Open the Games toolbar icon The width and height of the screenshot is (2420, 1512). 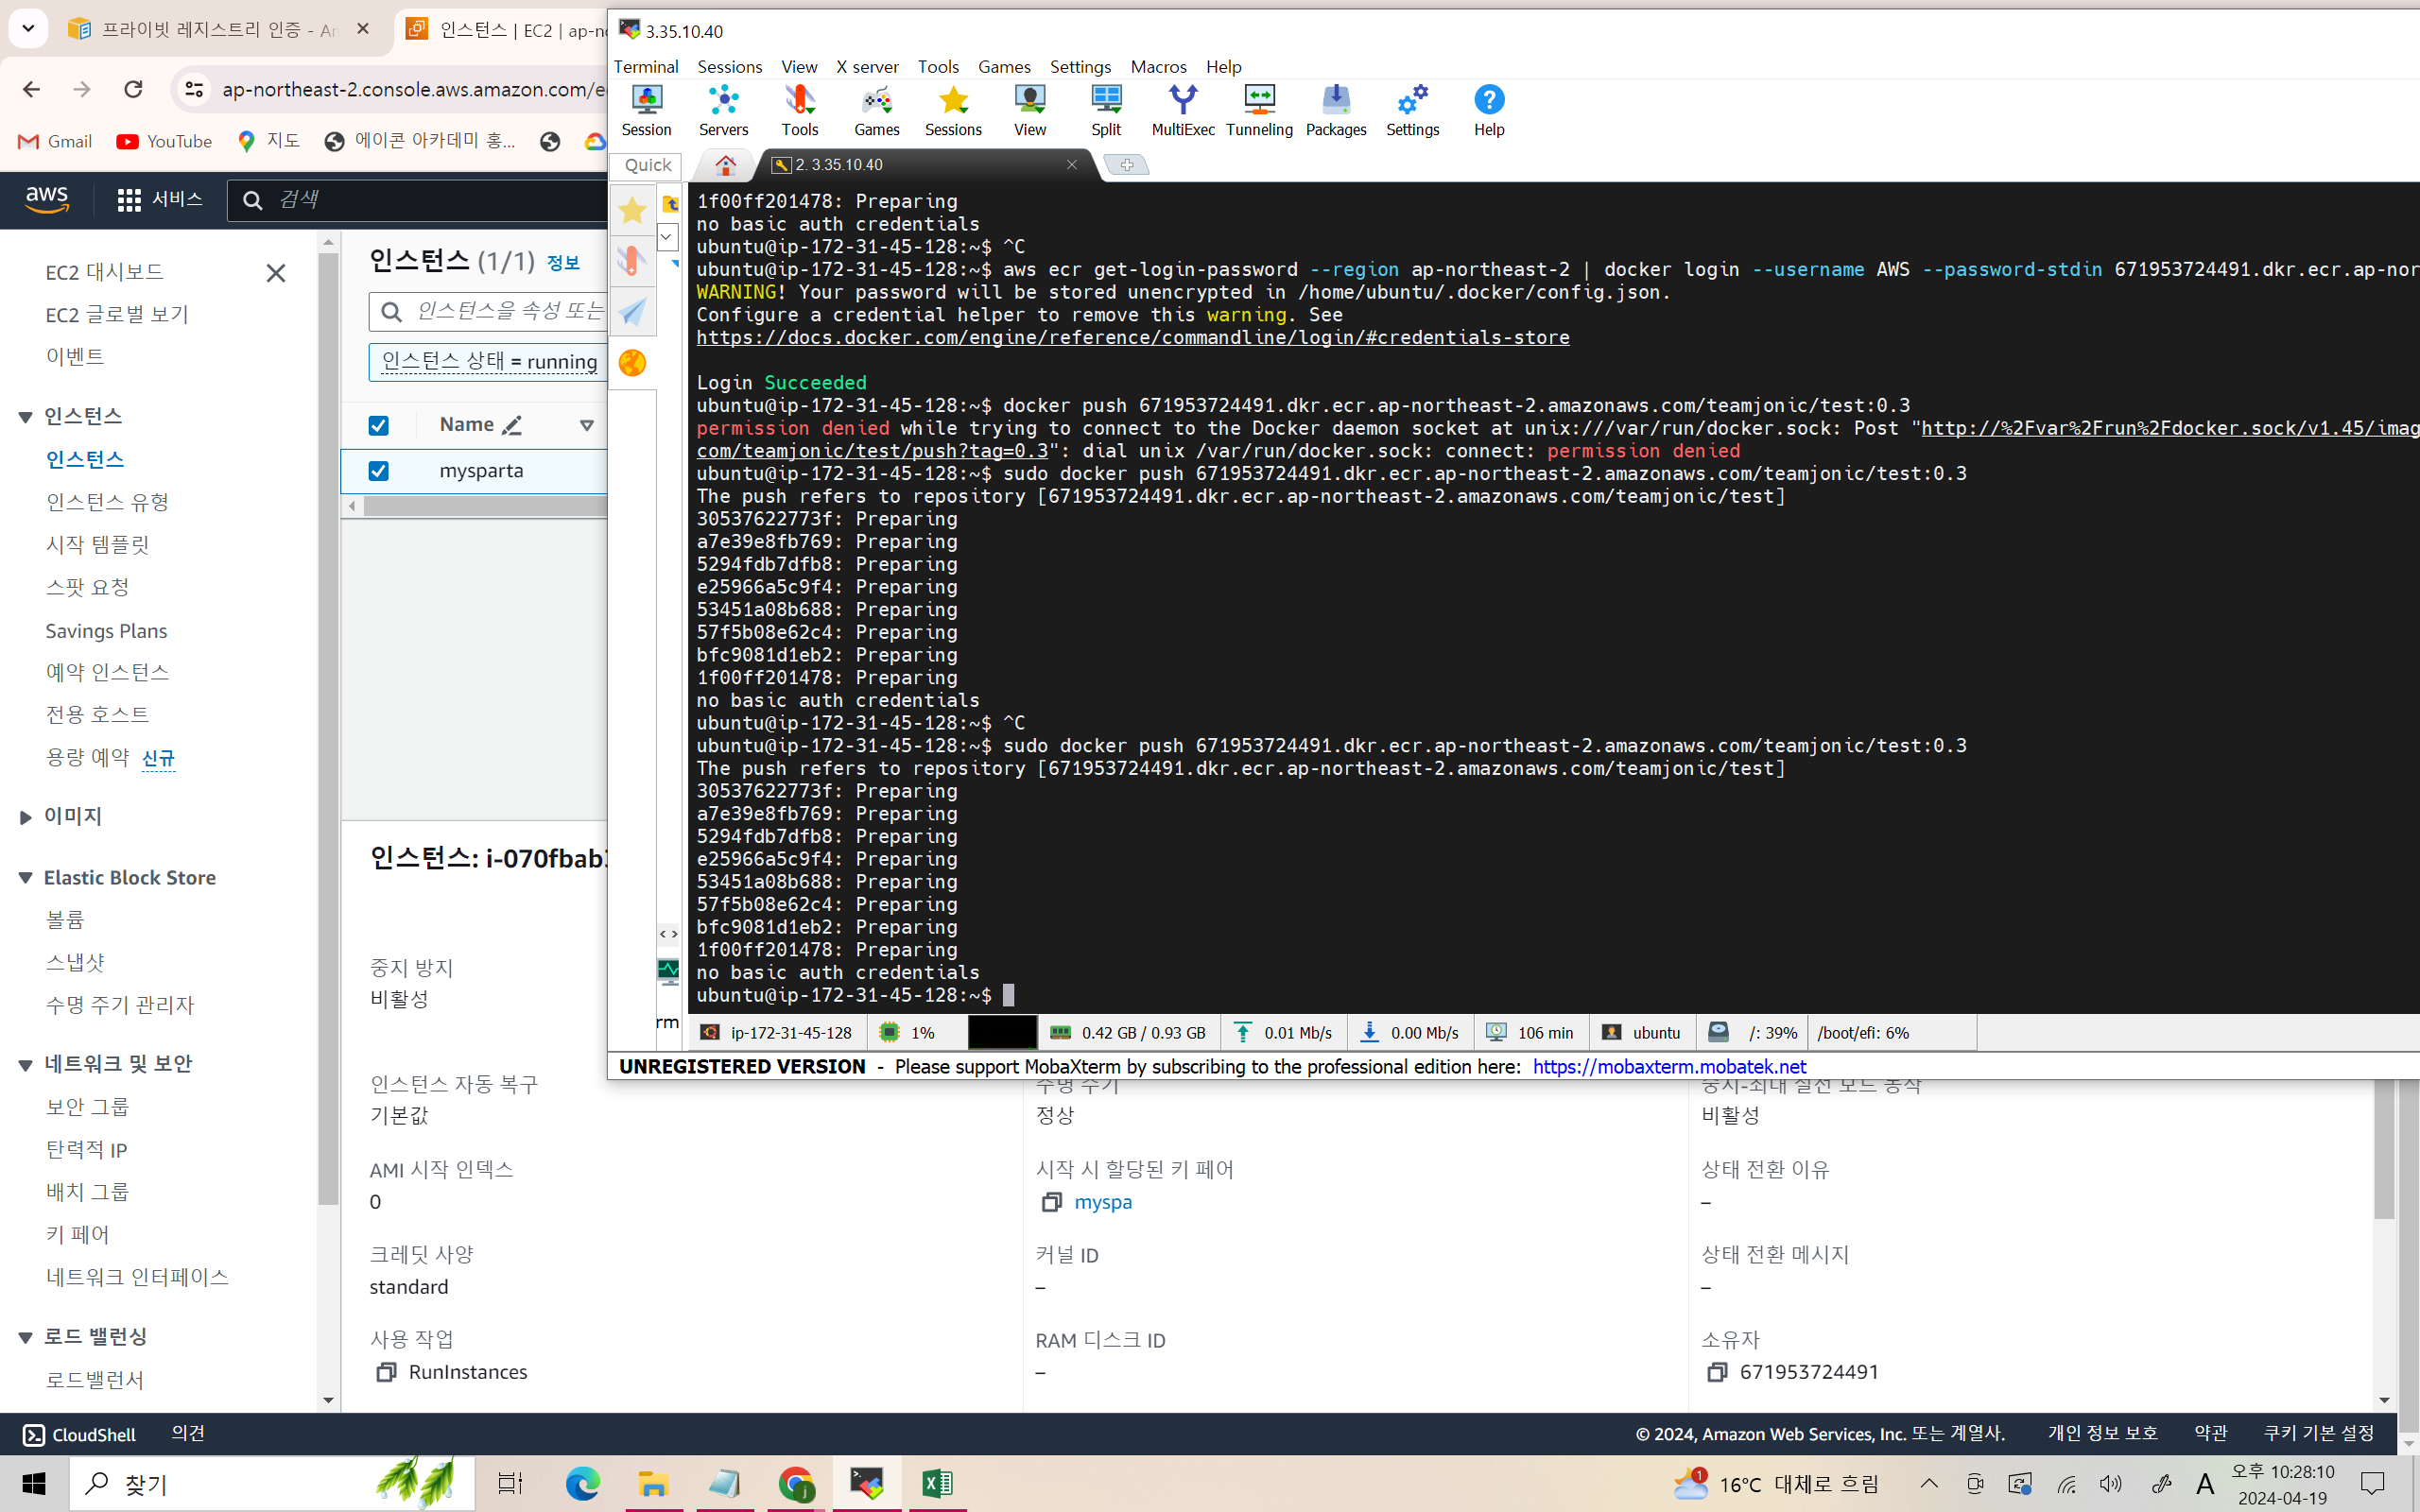click(877, 110)
